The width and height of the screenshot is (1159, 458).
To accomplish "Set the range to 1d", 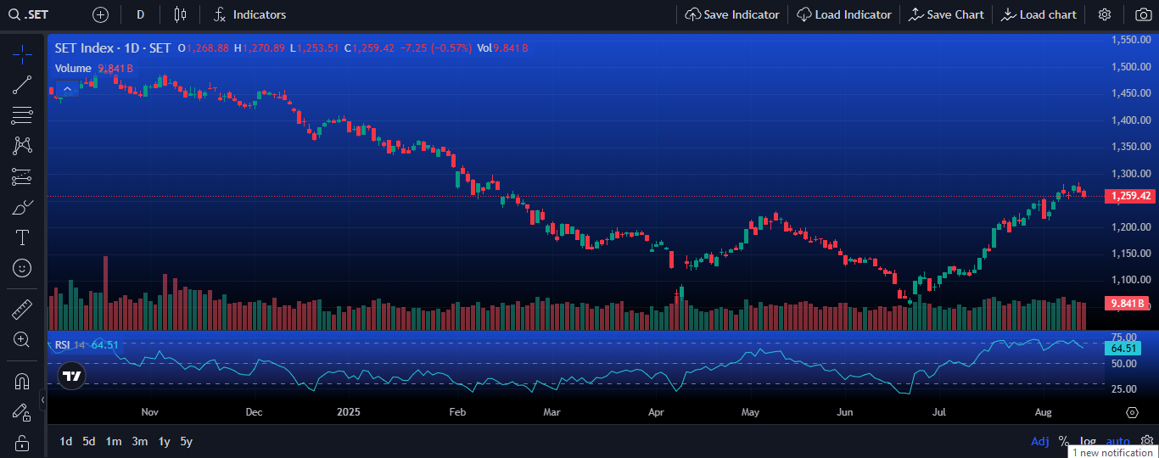I will tap(65, 441).
